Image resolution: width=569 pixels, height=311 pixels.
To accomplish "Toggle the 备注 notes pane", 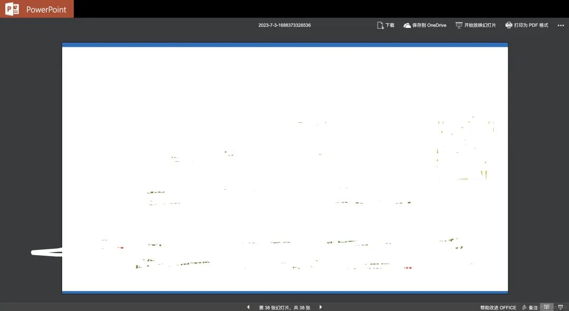I will pos(530,307).
